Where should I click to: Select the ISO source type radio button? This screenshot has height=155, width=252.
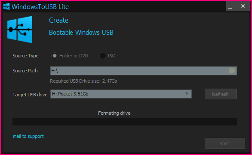point(102,56)
